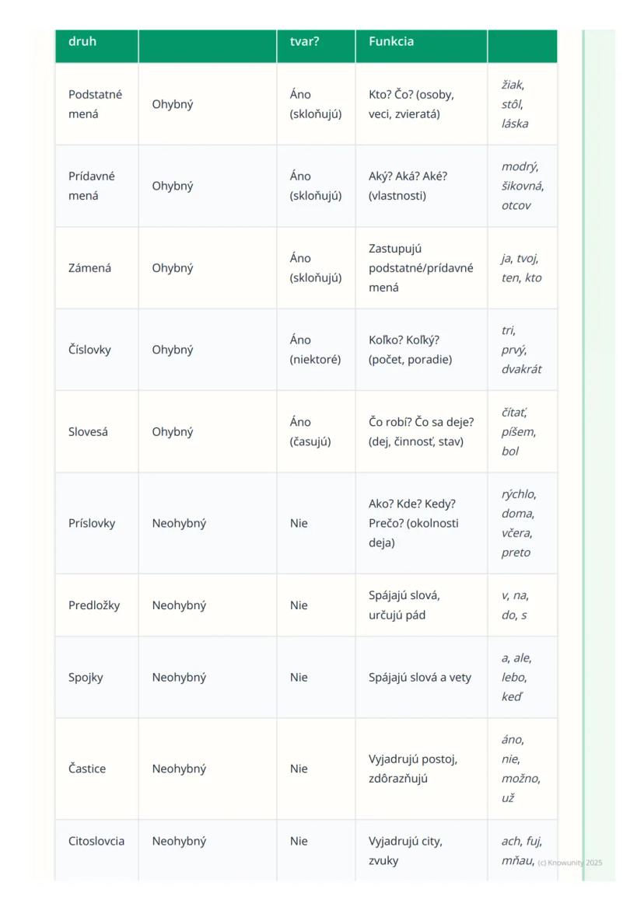Image resolution: width=644 pixels, height=910 pixels.
Task: Select the "druh" header cell
Action: [x=82, y=41]
